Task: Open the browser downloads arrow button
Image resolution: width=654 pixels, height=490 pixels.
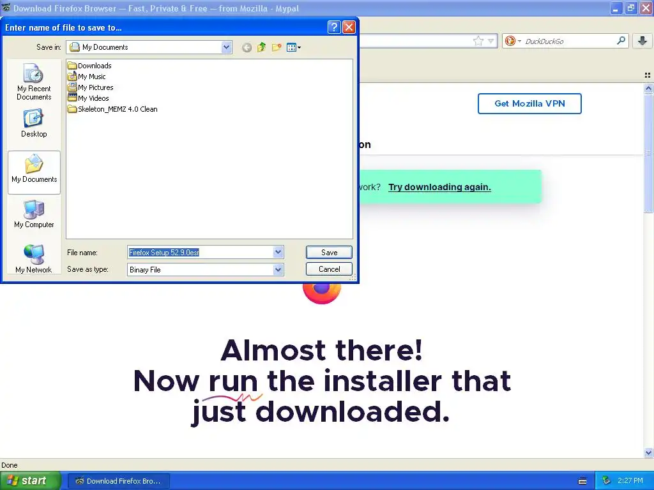Action: (643, 40)
